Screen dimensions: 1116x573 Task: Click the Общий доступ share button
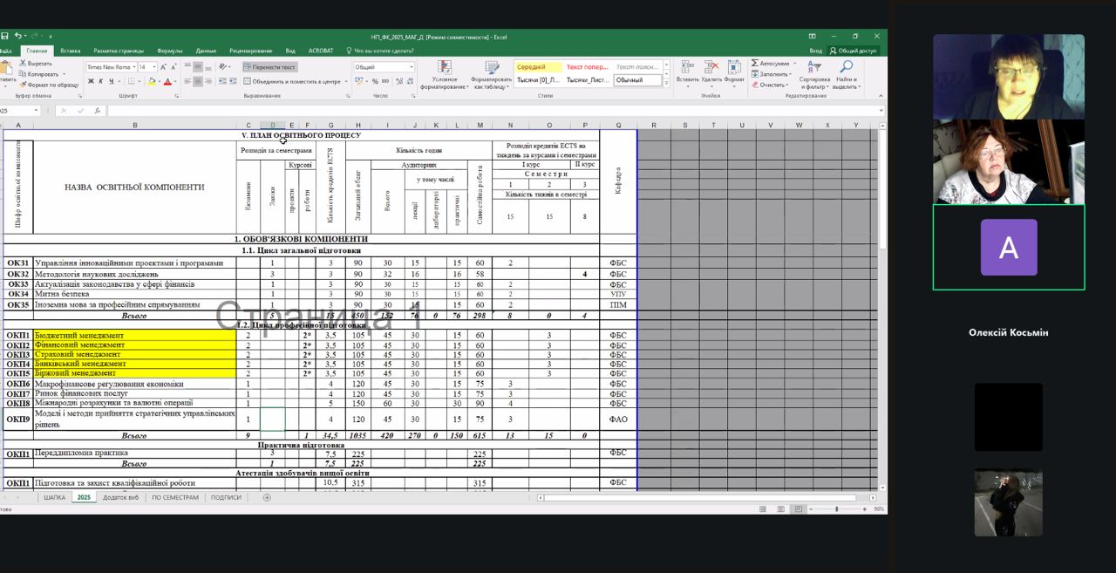tap(854, 51)
